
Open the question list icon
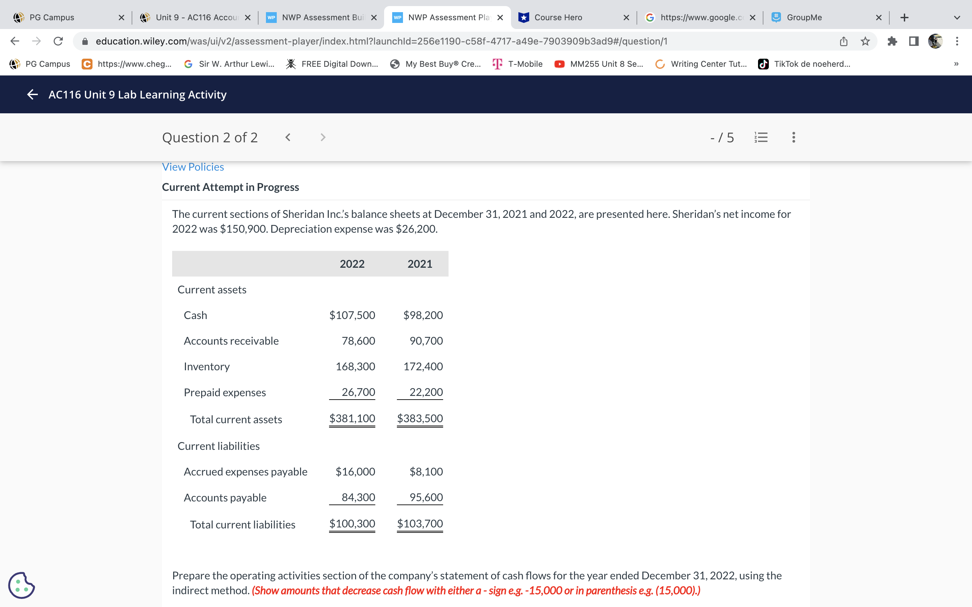pos(761,137)
